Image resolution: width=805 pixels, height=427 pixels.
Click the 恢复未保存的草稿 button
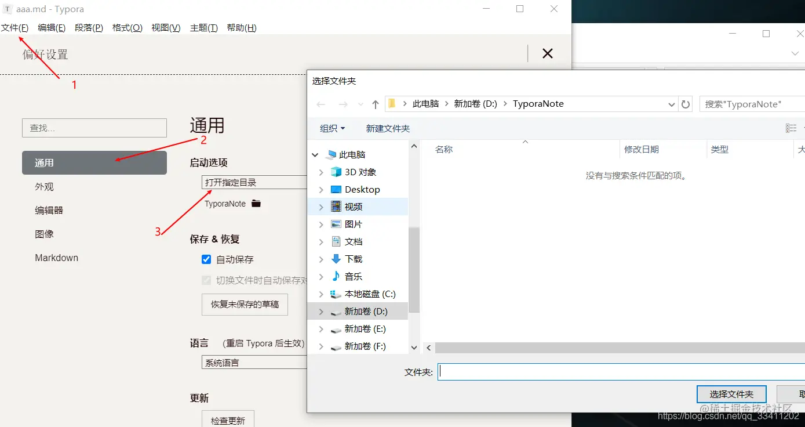coord(245,305)
